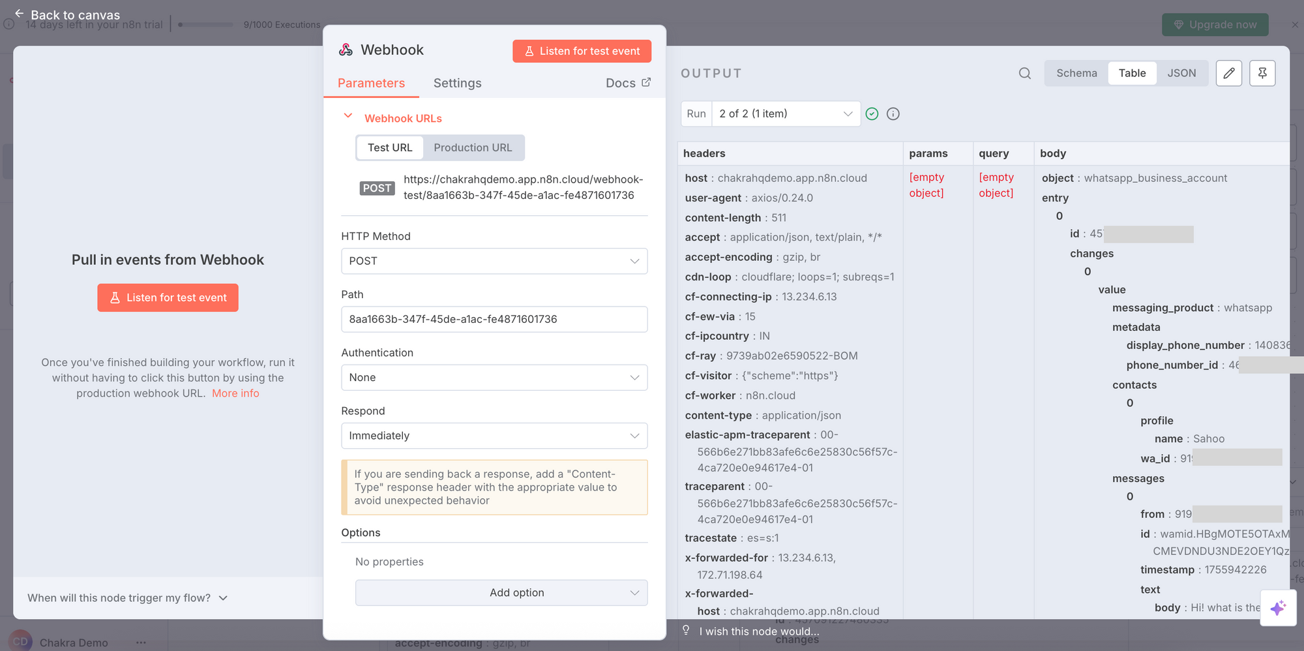Click the object whatsapp_business_account entry
This screenshot has width=1304, height=651.
click(1134, 178)
